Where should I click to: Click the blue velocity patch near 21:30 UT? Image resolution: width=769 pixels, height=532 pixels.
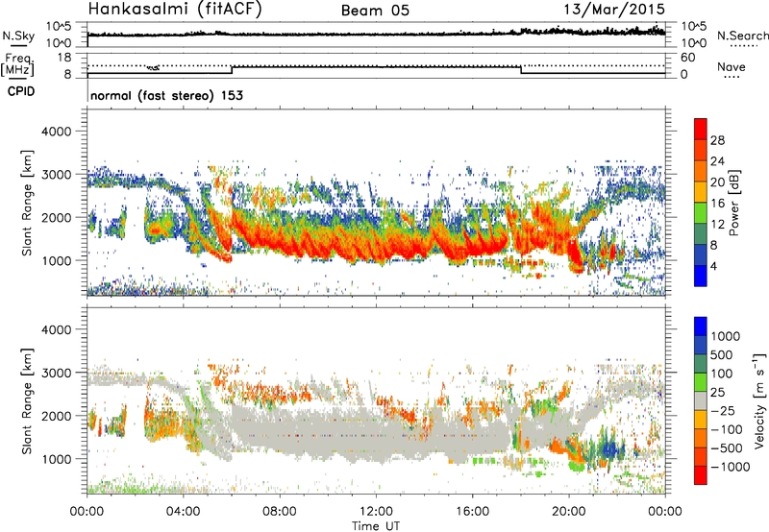tap(611, 449)
